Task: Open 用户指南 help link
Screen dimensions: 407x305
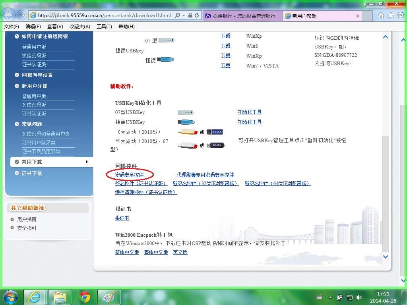Action: (x=27, y=219)
